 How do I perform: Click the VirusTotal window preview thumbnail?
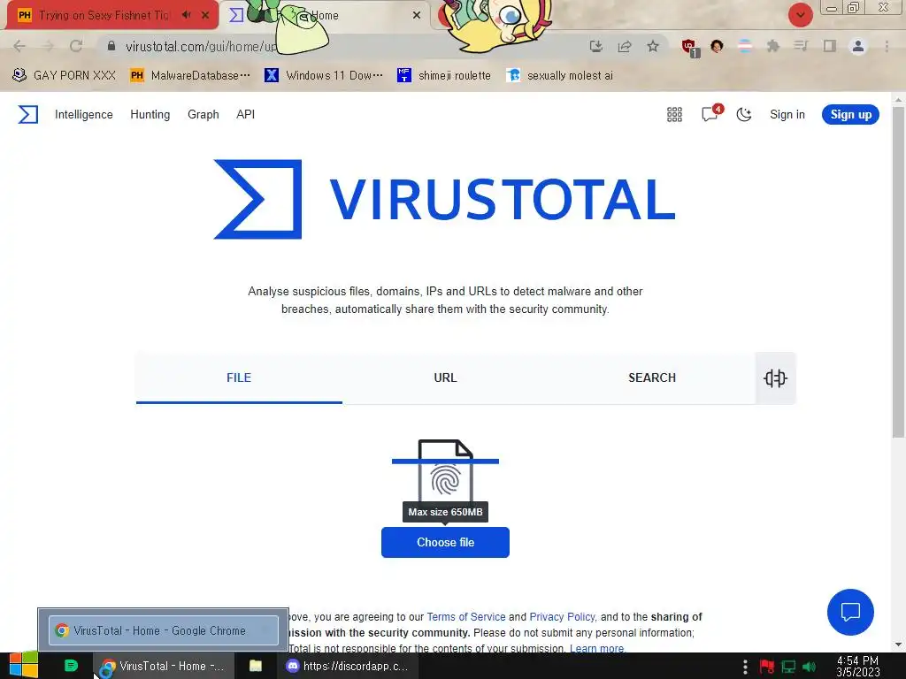pyautogui.click(x=164, y=629)
